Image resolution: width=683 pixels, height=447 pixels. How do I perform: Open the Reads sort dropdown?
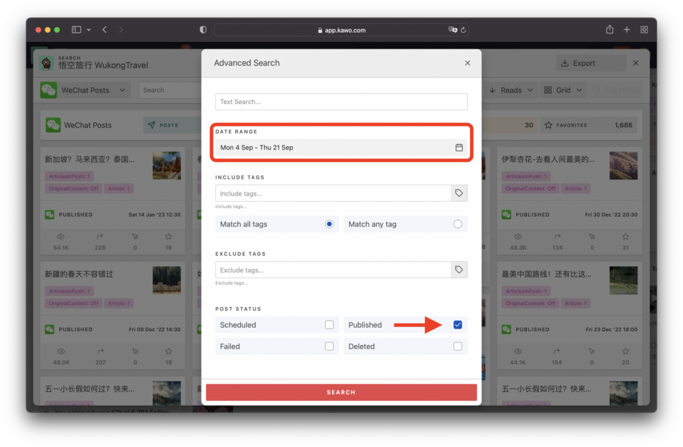[510, 90]
